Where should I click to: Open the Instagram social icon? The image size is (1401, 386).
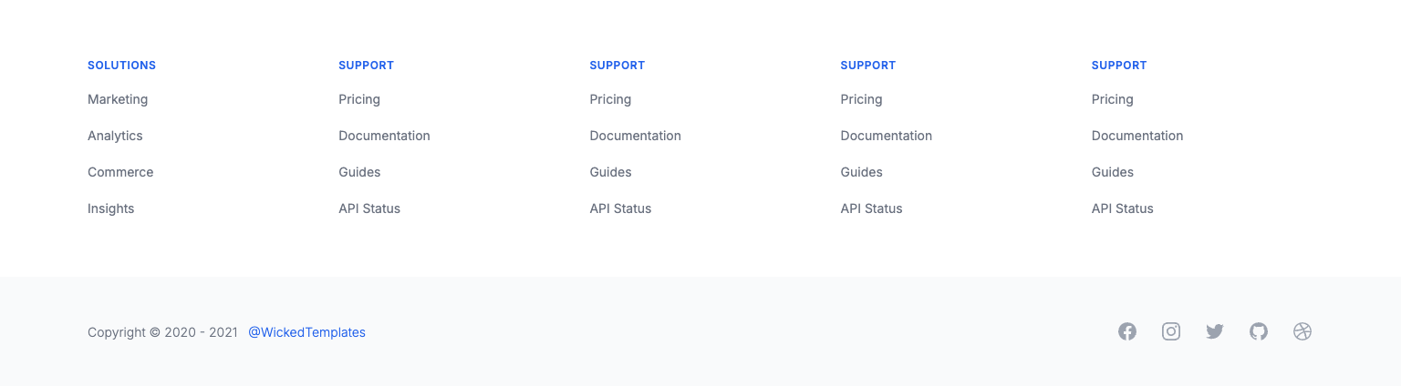(x=1171, y=331)
